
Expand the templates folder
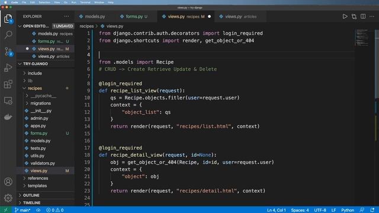coord(37,185)
